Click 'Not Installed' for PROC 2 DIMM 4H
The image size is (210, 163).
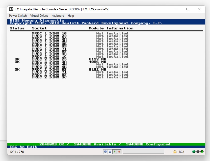112,64
